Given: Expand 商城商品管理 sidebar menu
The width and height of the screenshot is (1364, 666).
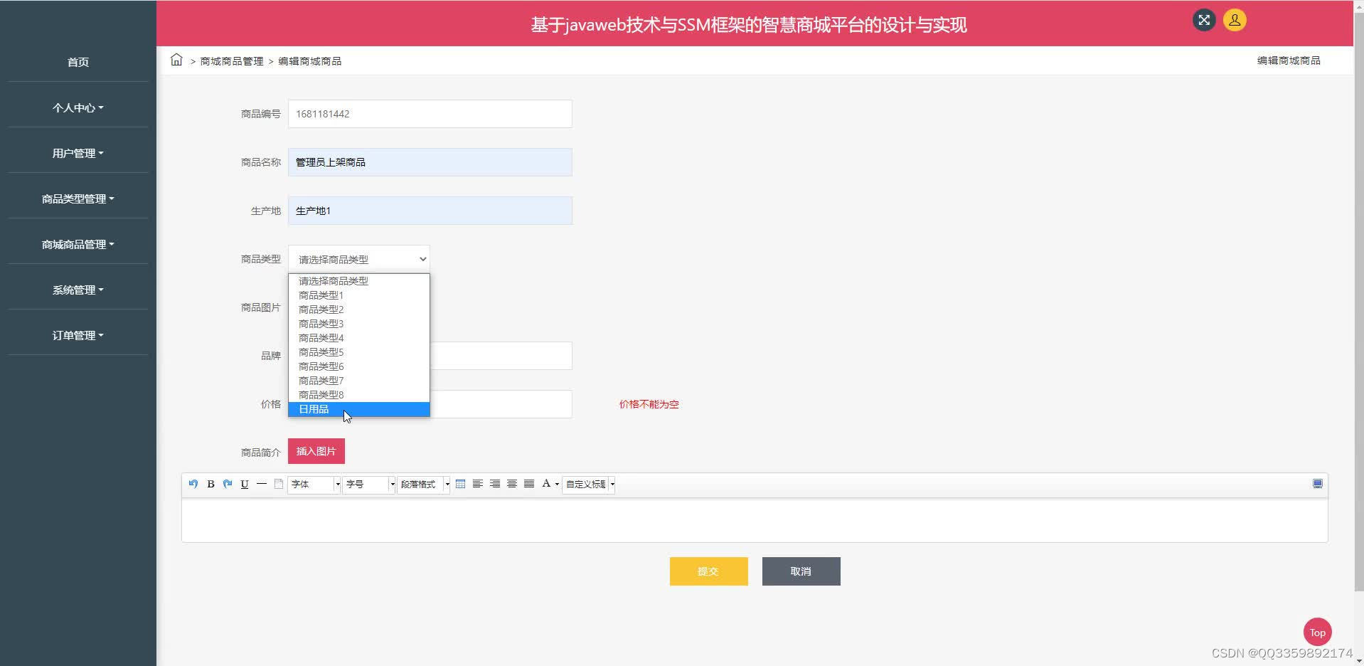Looking at the screenshot, I should (x=78, y=244).
